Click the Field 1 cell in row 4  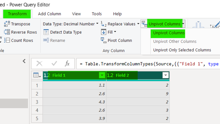pos(75,110)
